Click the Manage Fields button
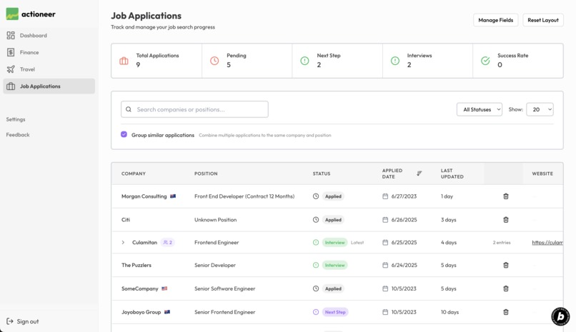This screenshot has height=332, width=576. 495,20
